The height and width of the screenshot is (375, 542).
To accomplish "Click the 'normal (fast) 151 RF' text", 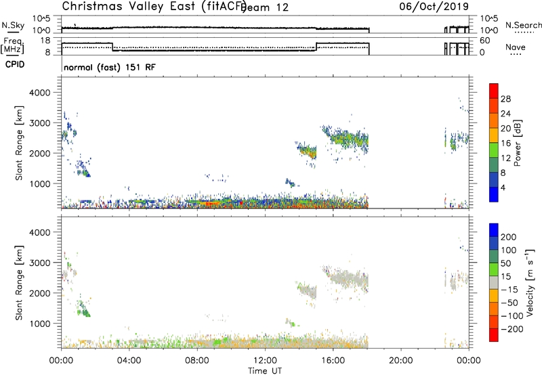I will (110, 67).
